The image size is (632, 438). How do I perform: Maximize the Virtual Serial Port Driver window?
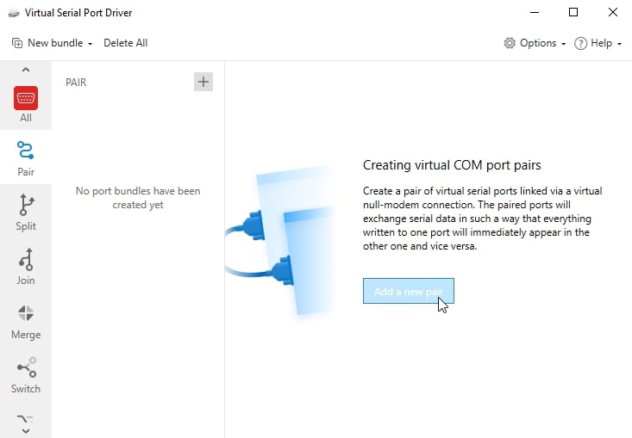click(573, 12)
